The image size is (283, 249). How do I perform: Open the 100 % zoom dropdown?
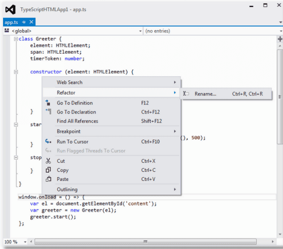point(25,242)
